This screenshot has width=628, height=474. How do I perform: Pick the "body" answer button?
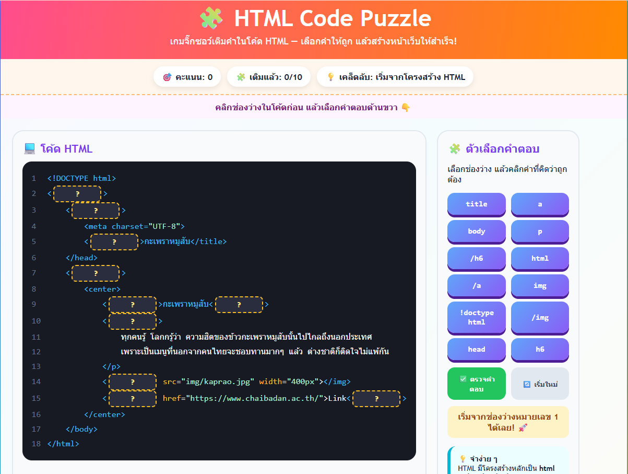[477, 232]
